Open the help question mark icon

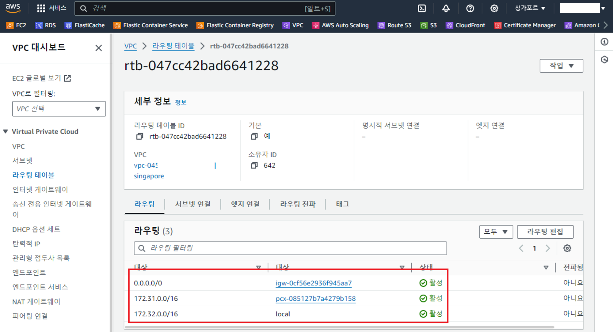[x=470, y=8]
